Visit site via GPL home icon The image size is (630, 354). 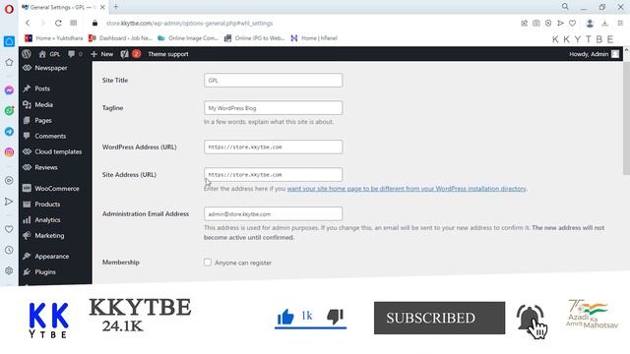[49, 54]
